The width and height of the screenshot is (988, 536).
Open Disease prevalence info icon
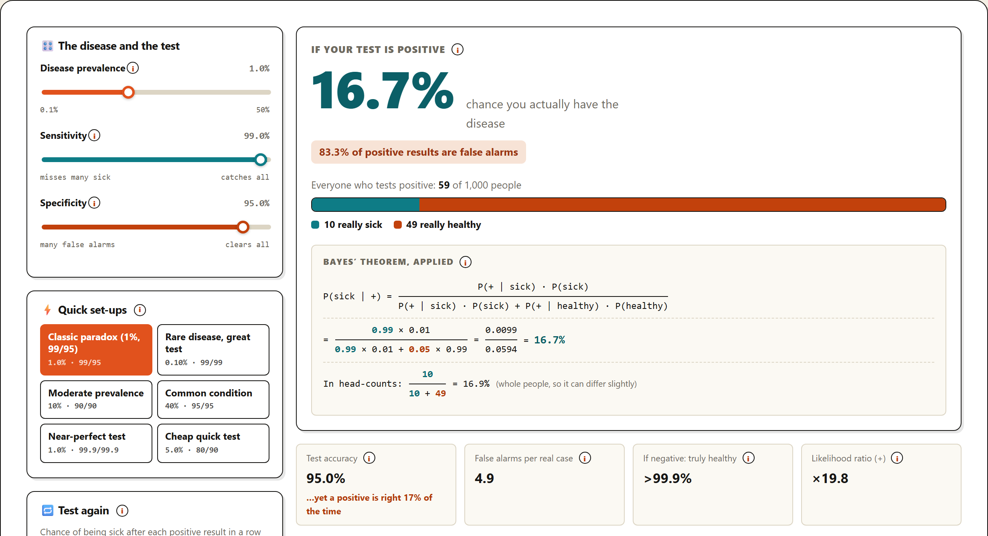coord(133,68)
